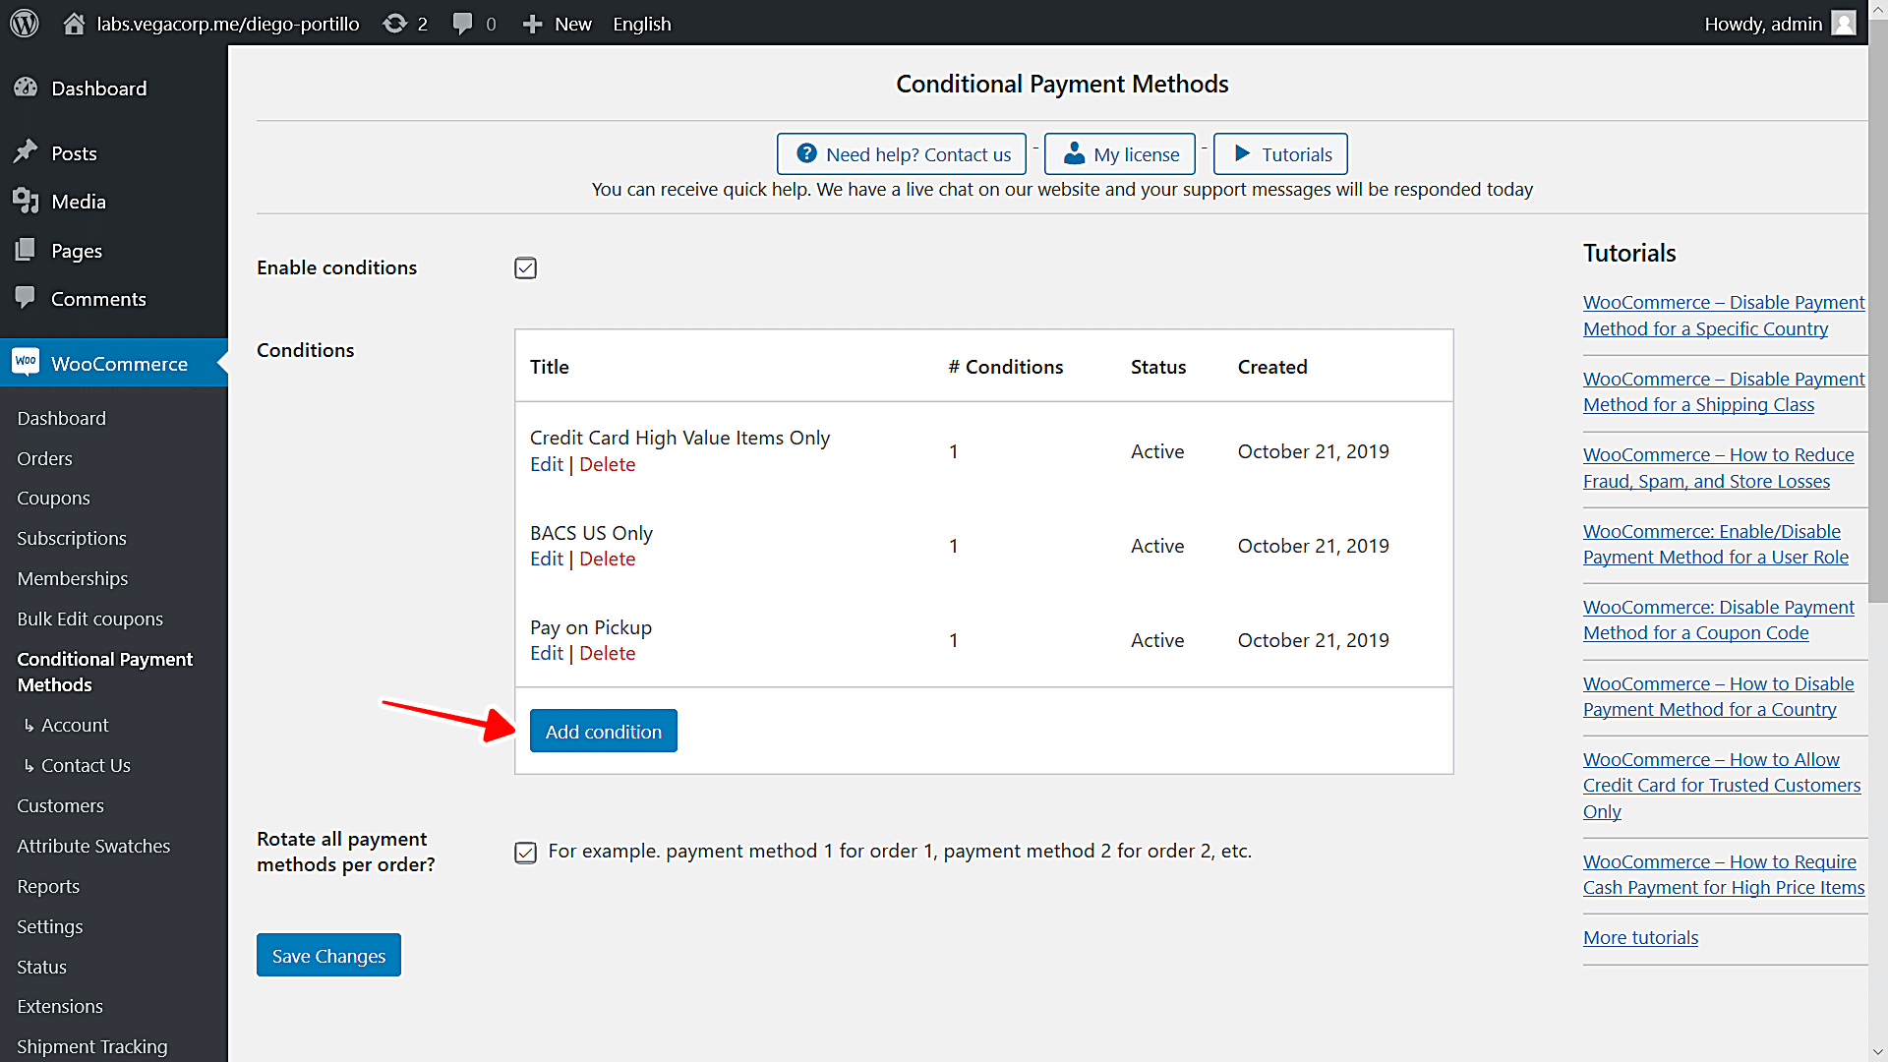Open Attribute Swatches menu item
Viewport: 1888px width, 1062px height.
93,847
